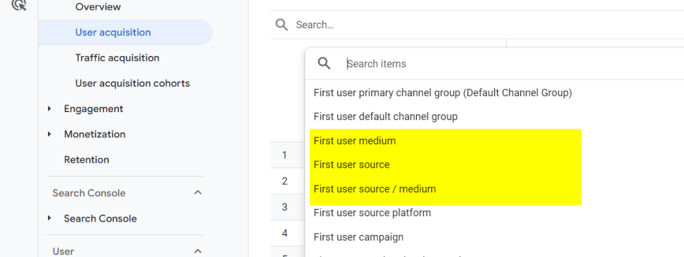Click the User section header text
This screenshot has height=257, width=684.
coord(63,252)
